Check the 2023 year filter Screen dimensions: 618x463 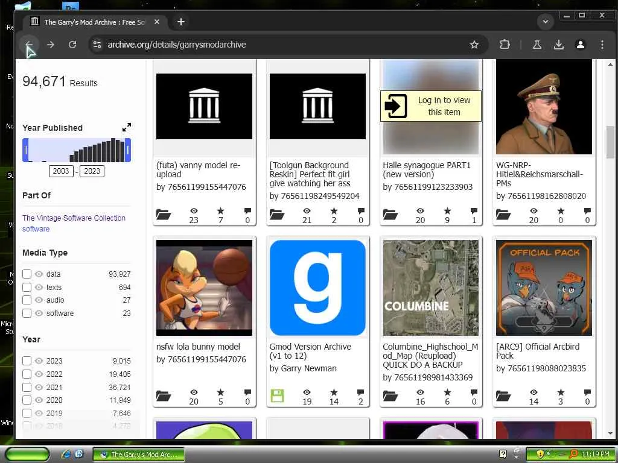(x=27, y=361)
